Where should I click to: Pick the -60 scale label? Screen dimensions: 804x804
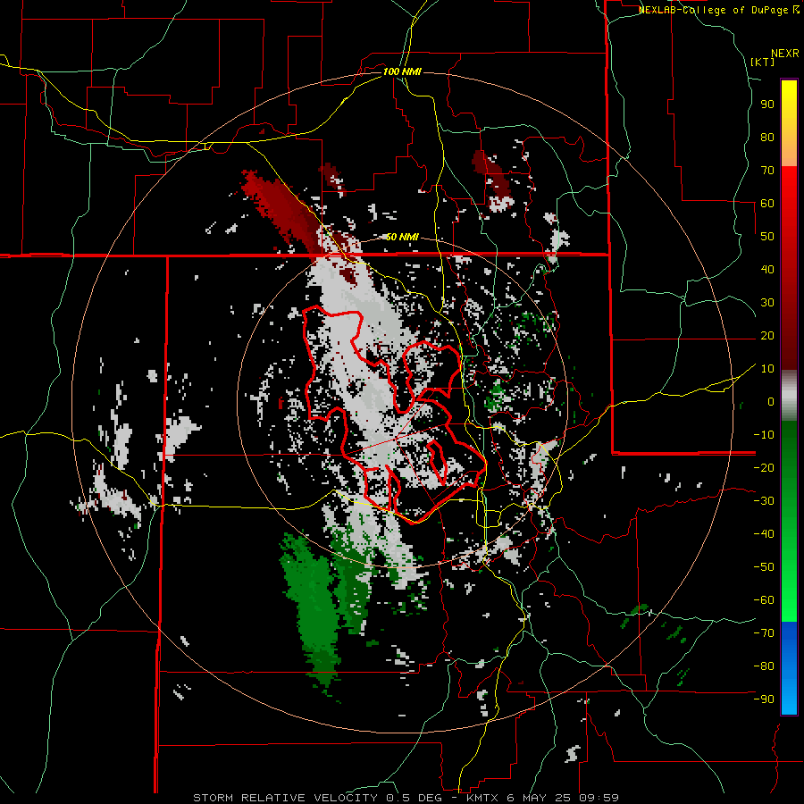pyautogui.click(x=764, y=600)
